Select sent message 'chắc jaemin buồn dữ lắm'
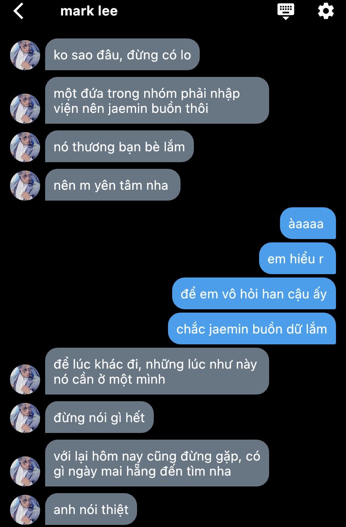 tap(252, 328)
